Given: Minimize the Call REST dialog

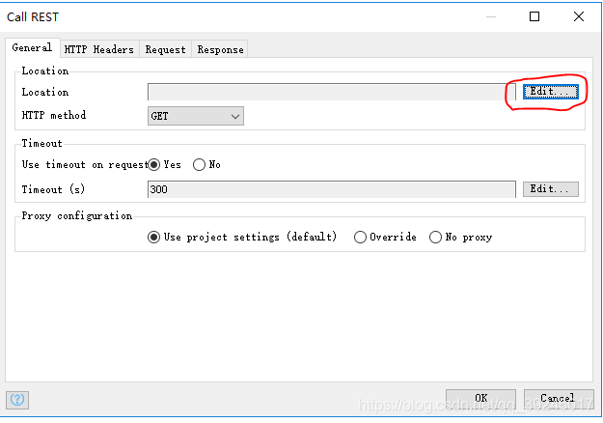Looking at the screenshot, I should point(491,16).
